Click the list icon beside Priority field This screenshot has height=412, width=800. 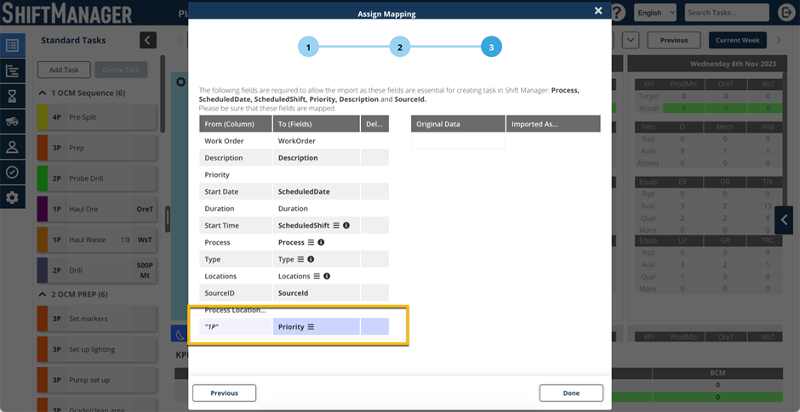[x=310, y=327]
